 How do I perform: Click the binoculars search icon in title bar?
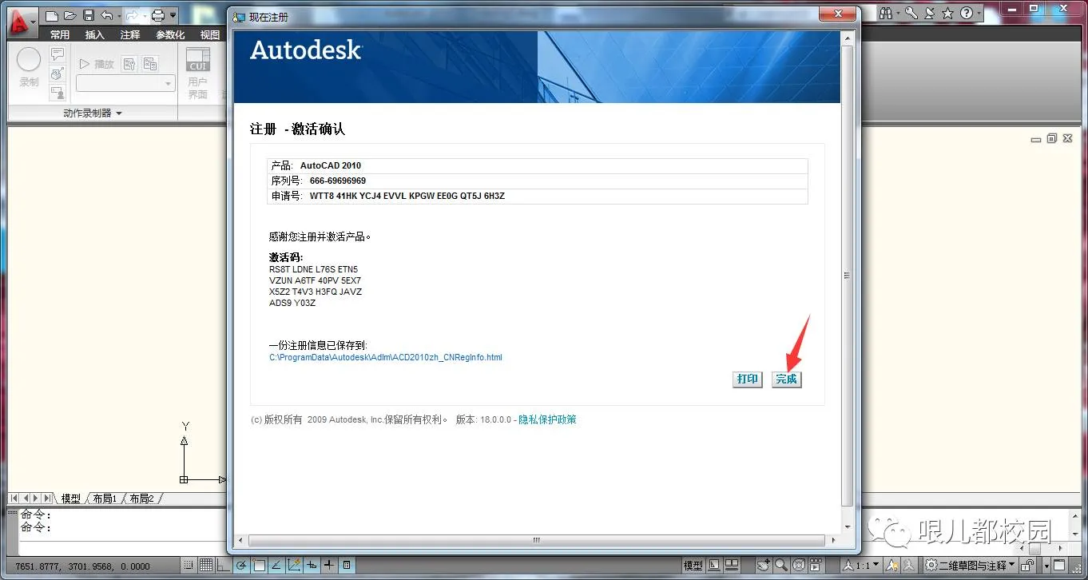885,13
